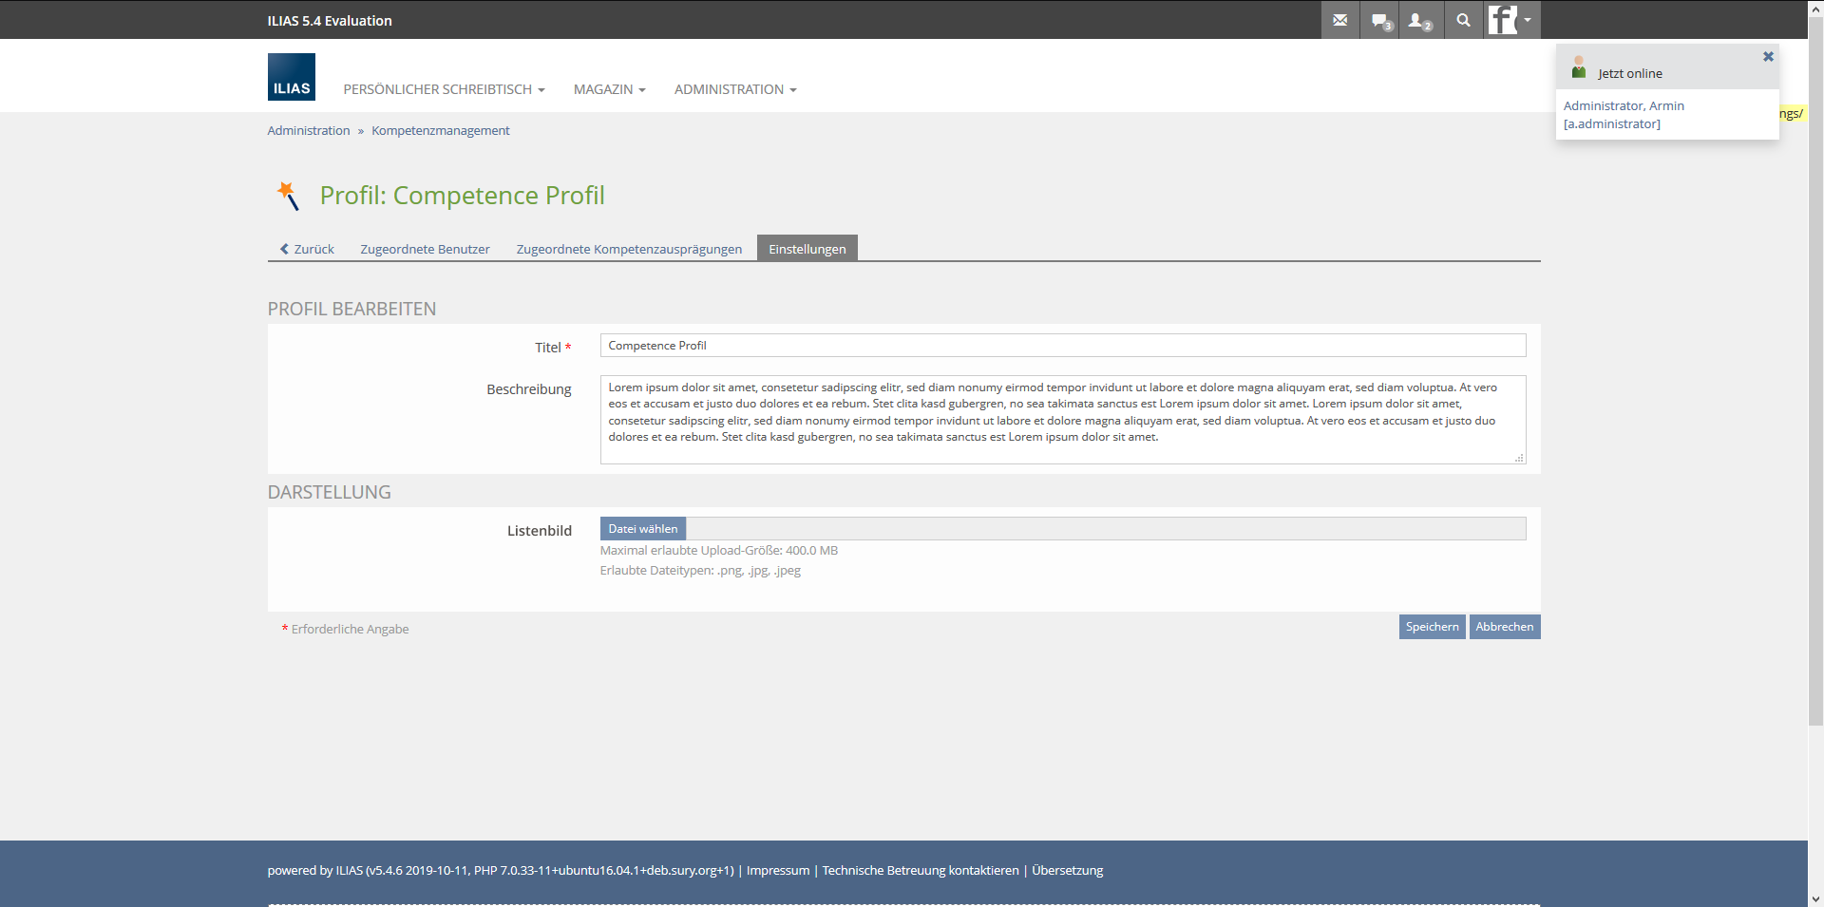This screenshot has width=1824, height=907.
Task: Open contacts icon with badge 2
Action: coord(1420,20)
